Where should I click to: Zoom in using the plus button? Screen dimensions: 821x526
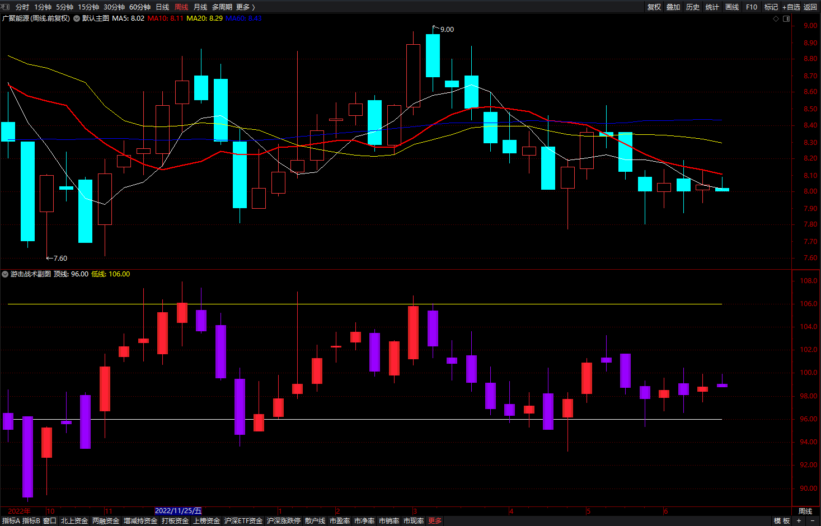click(799, 520)
